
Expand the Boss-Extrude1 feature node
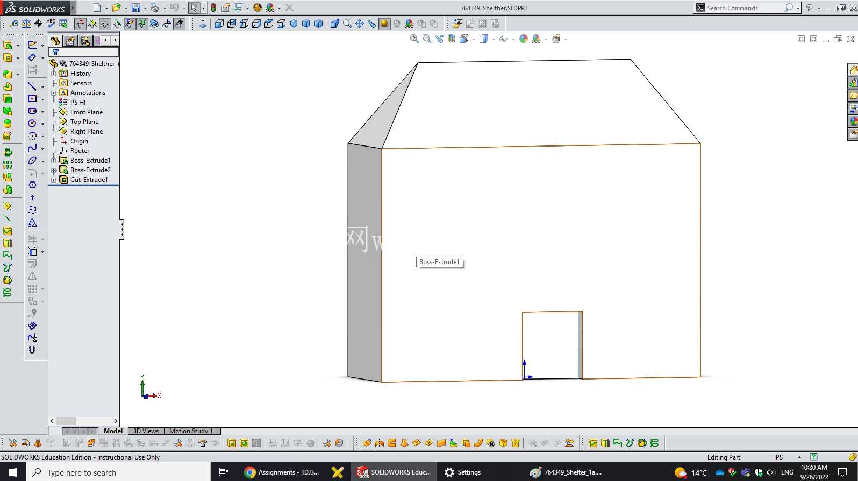(53, 161)
